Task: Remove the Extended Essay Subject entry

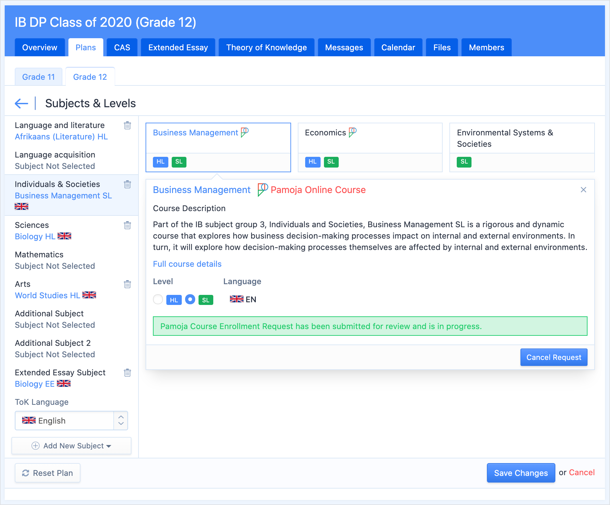Action: point(127,373)
